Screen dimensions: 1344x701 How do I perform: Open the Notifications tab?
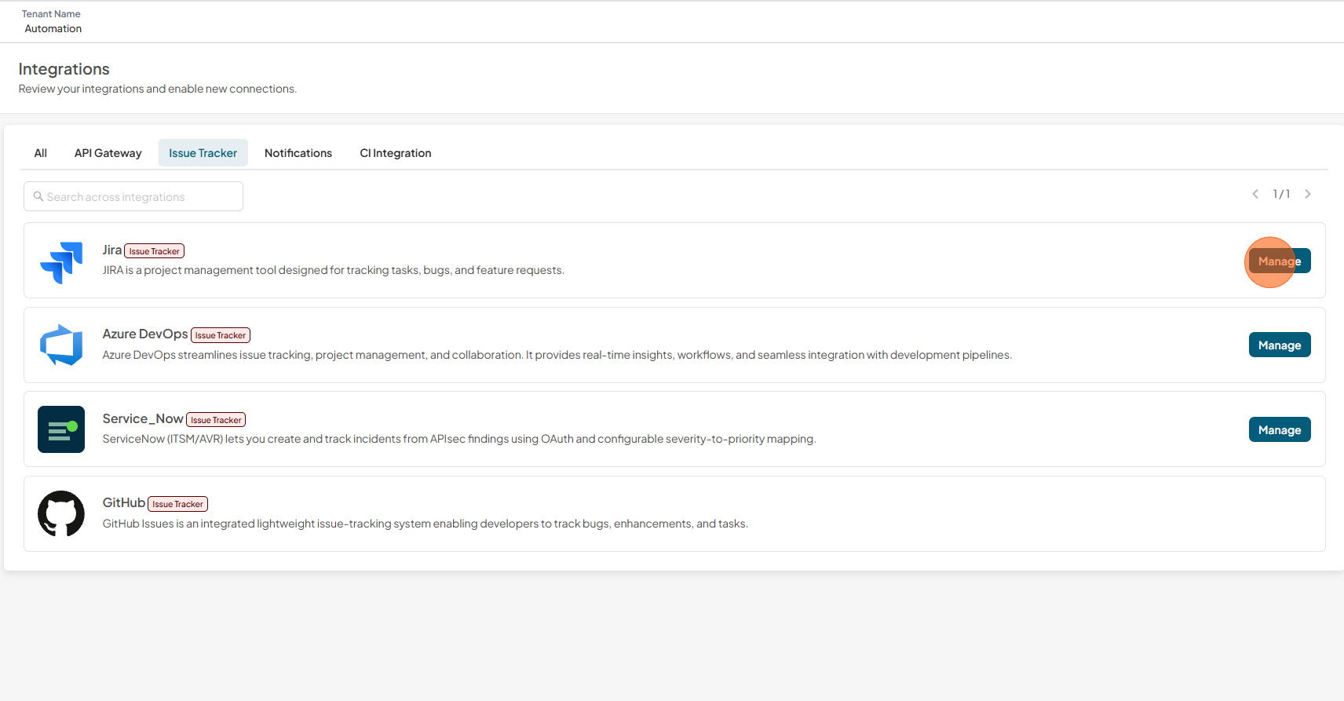click(x=298, y=153)
